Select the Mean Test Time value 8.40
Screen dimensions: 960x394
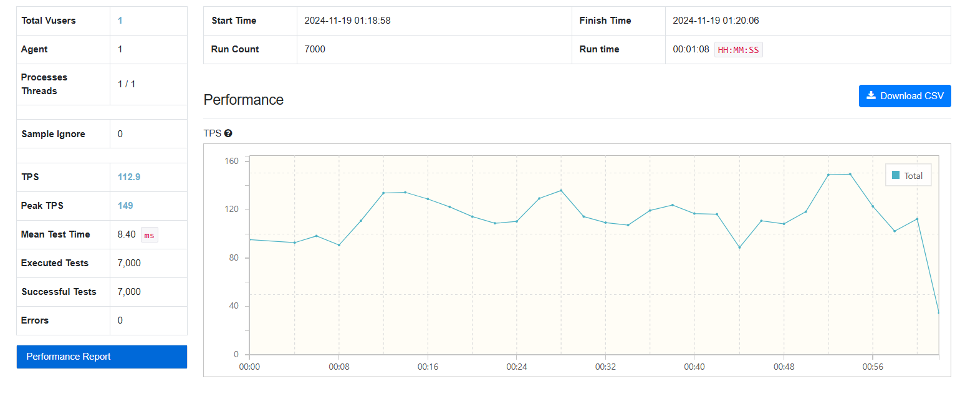tap(127, 234)
